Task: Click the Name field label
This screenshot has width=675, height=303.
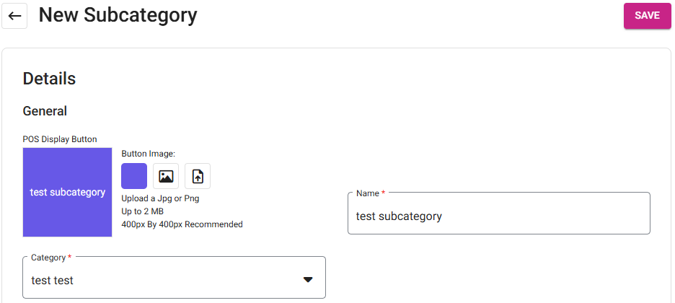Action: click(371, 193)
